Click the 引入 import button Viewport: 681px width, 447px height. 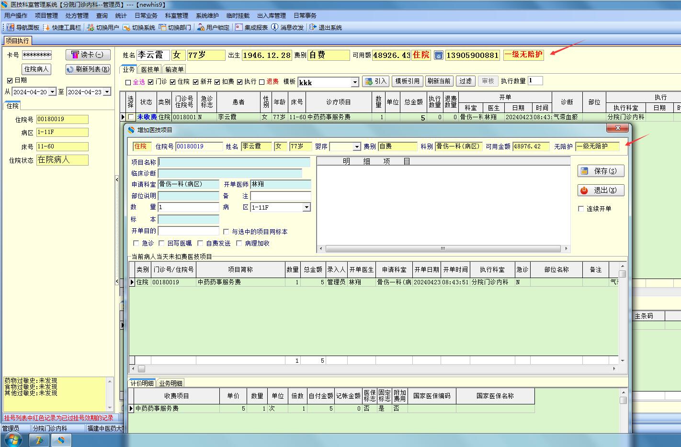point(375,81)
